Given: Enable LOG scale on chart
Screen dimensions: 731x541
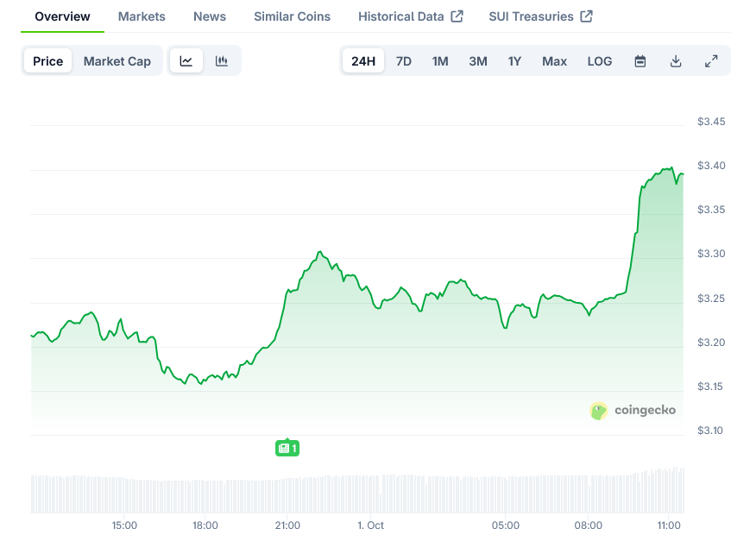Looking at the screenshot, I should coord(600,61).
